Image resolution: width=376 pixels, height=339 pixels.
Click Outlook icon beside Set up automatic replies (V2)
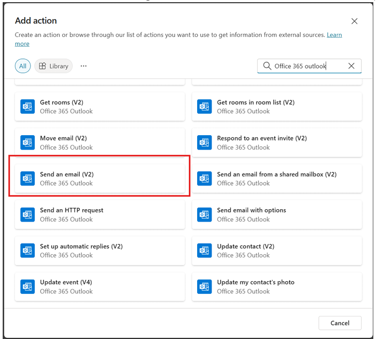tap(27, 250)
